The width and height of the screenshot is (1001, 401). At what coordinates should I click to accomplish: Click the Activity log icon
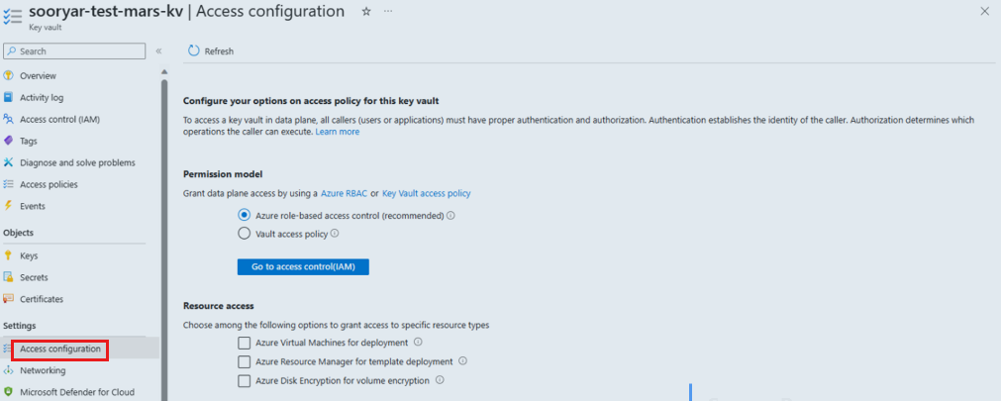[8, 97]
